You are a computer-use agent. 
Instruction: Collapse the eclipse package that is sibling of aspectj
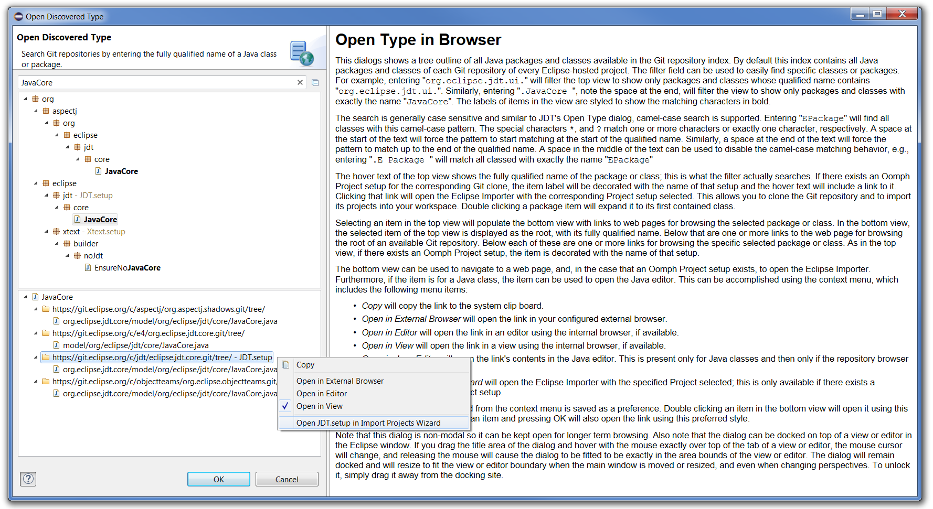click(x=36, y=183)
